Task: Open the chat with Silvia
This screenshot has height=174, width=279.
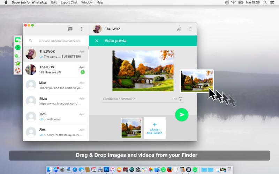Action: tap(55, 101)
